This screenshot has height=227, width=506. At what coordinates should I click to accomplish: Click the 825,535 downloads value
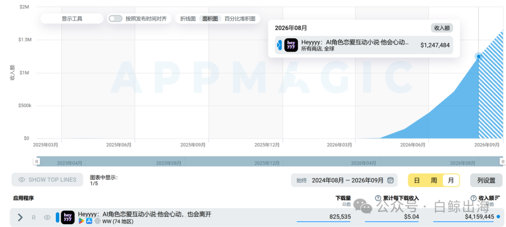point(340,217)
